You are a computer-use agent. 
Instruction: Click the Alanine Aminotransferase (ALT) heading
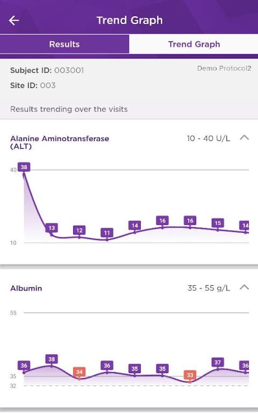point(60,142)
